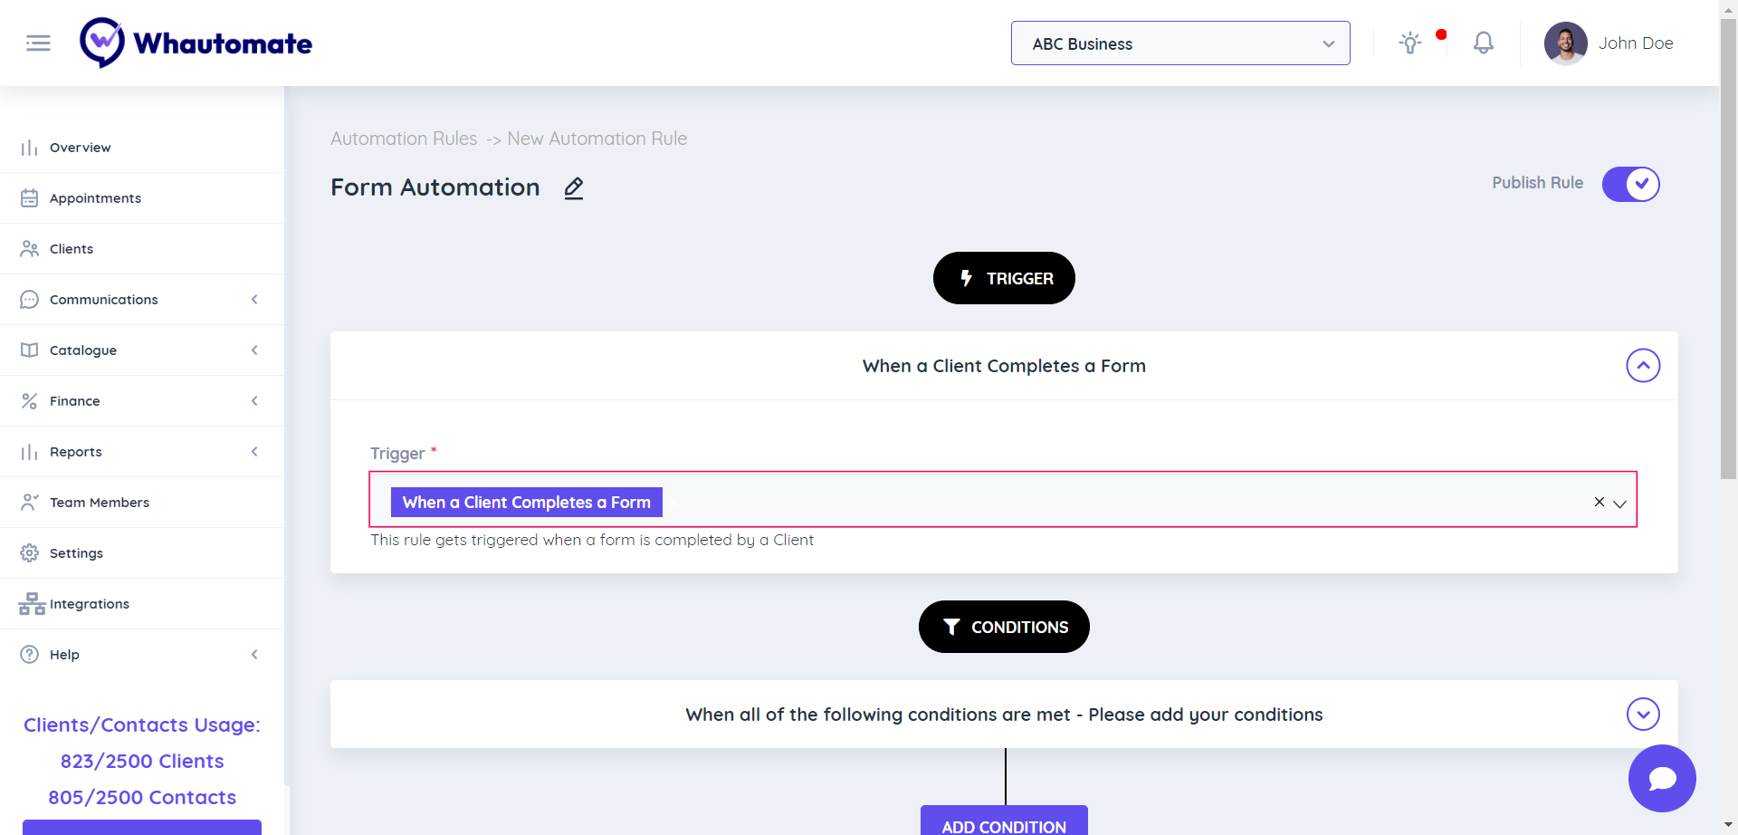1738x835 pixels.
Task: Toggle the Publish Rule switch
Action: 1630,184
